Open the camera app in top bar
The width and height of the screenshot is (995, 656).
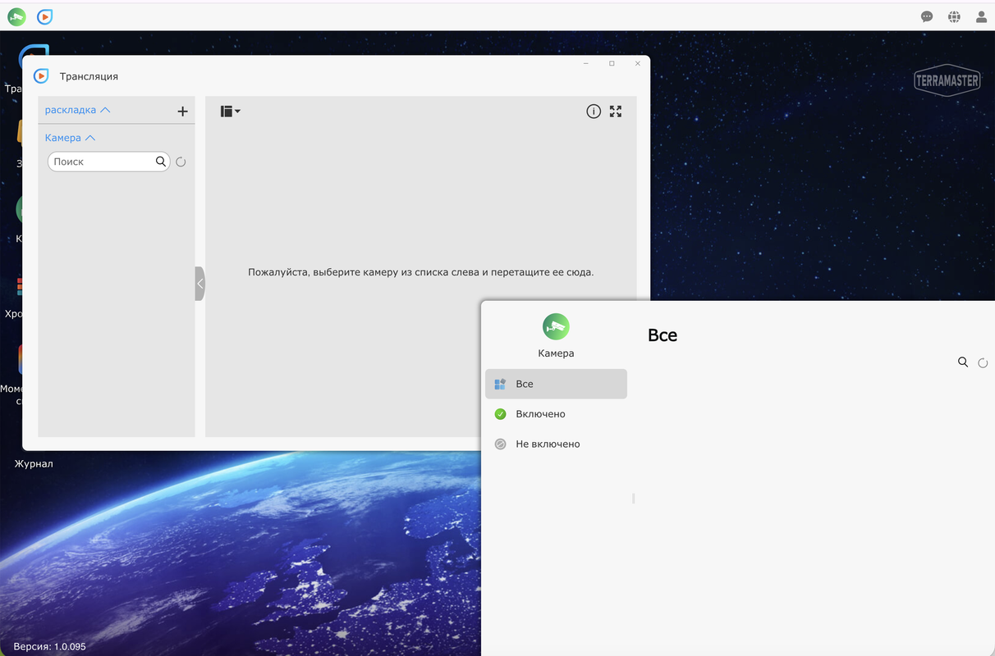click(x=16, y=16)
